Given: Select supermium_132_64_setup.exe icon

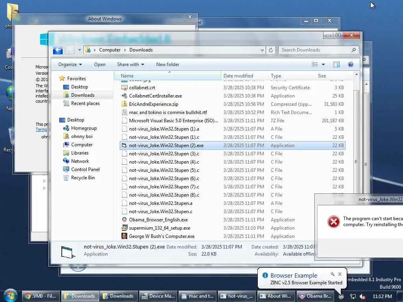Looking at the screenshot, I should pos(124,228).
